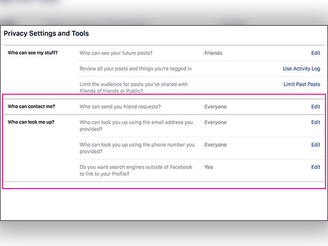Click the 'Who can see my stuff?' section label
This screenshot has width=328, height=246.
tap(33, 53)
